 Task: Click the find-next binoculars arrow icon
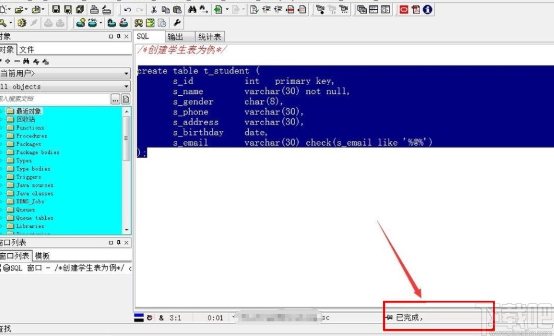(x=204, y=9)
